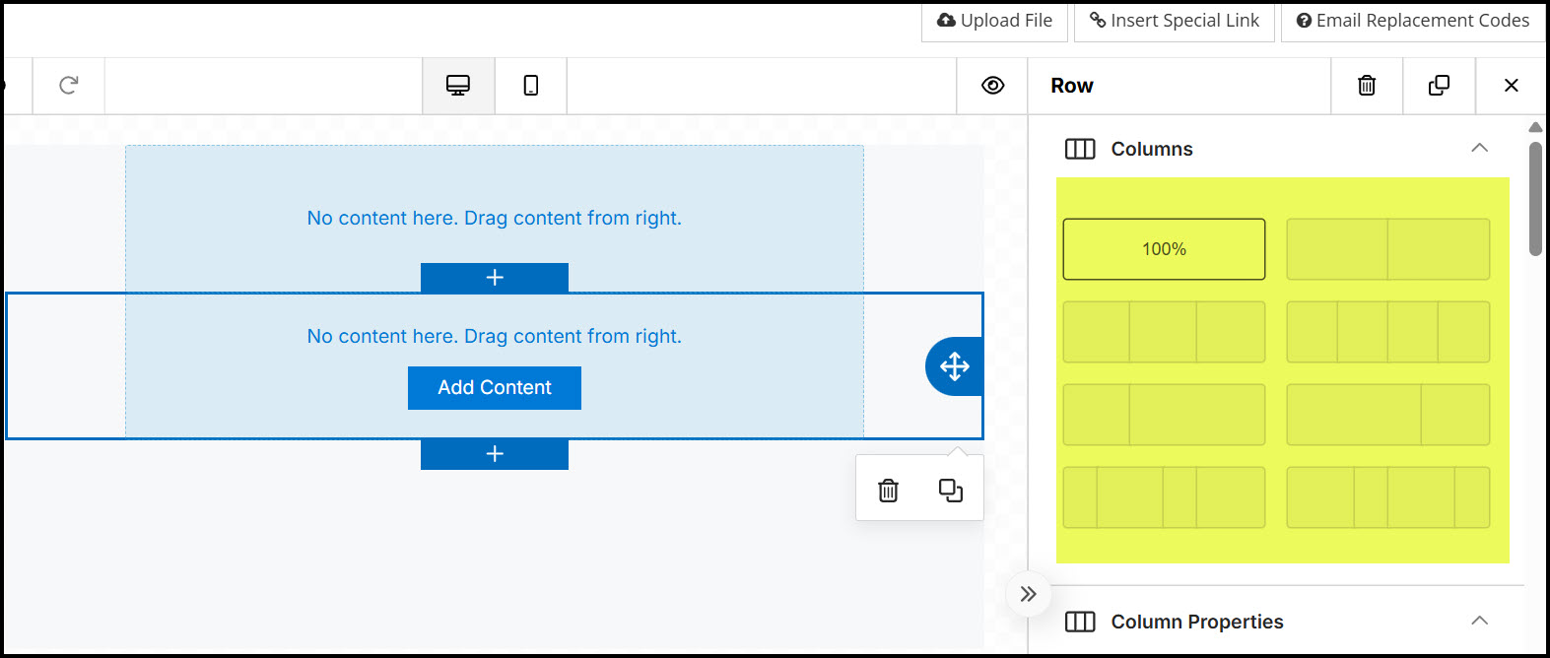
Task: Select the 100% single column layout
Action: tap(1164, 249)
